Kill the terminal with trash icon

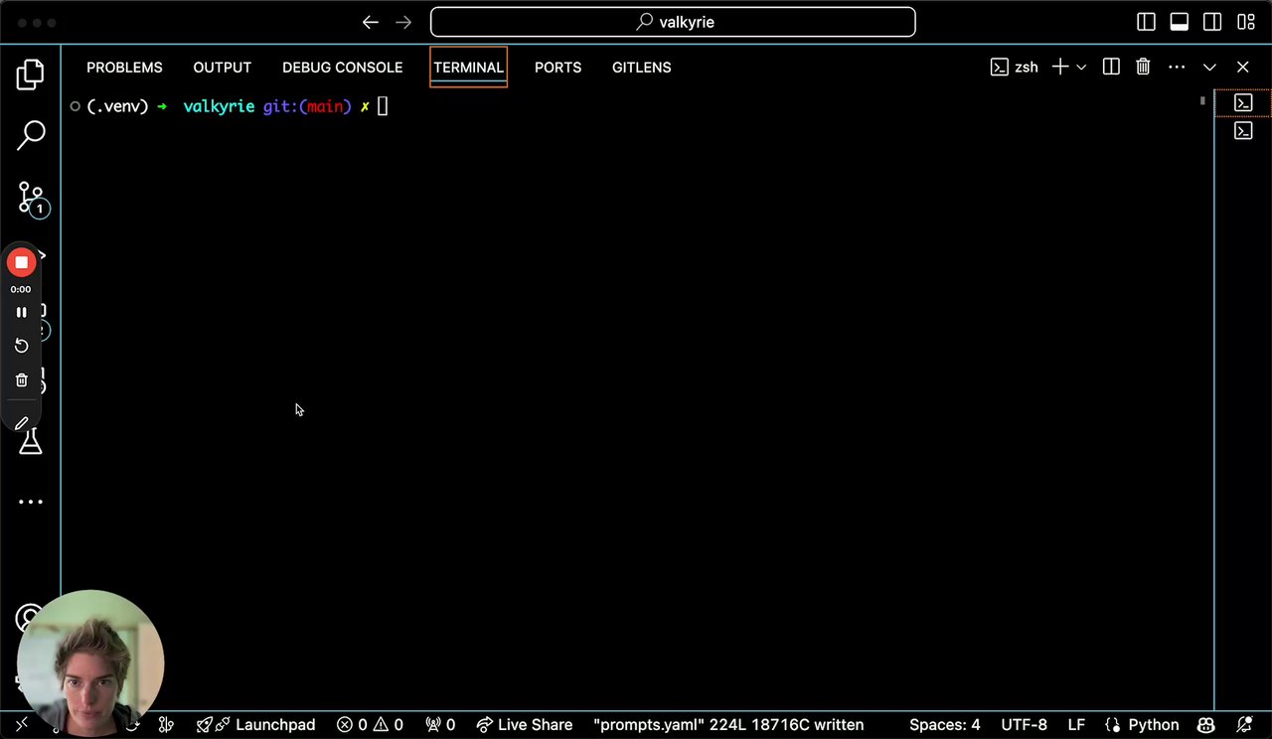click(1144, 67)
